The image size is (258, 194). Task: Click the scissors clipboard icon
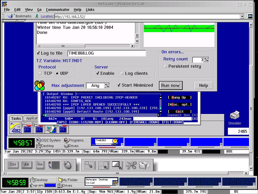click(131, 165)
